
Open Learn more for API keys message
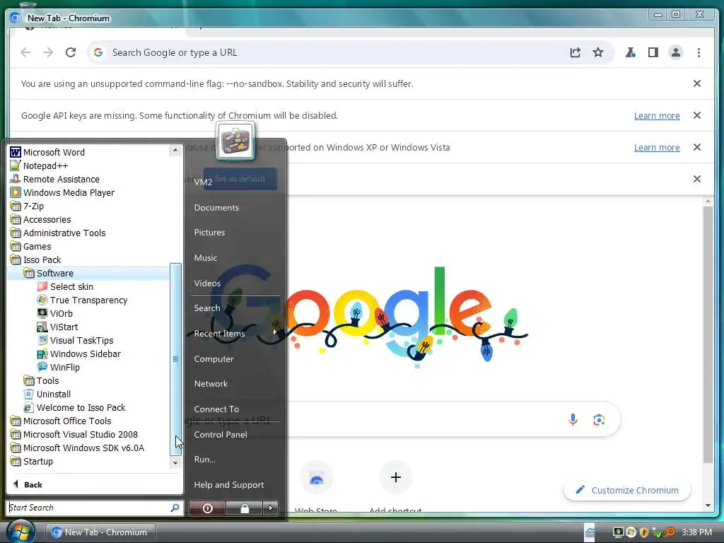(657, 115)
